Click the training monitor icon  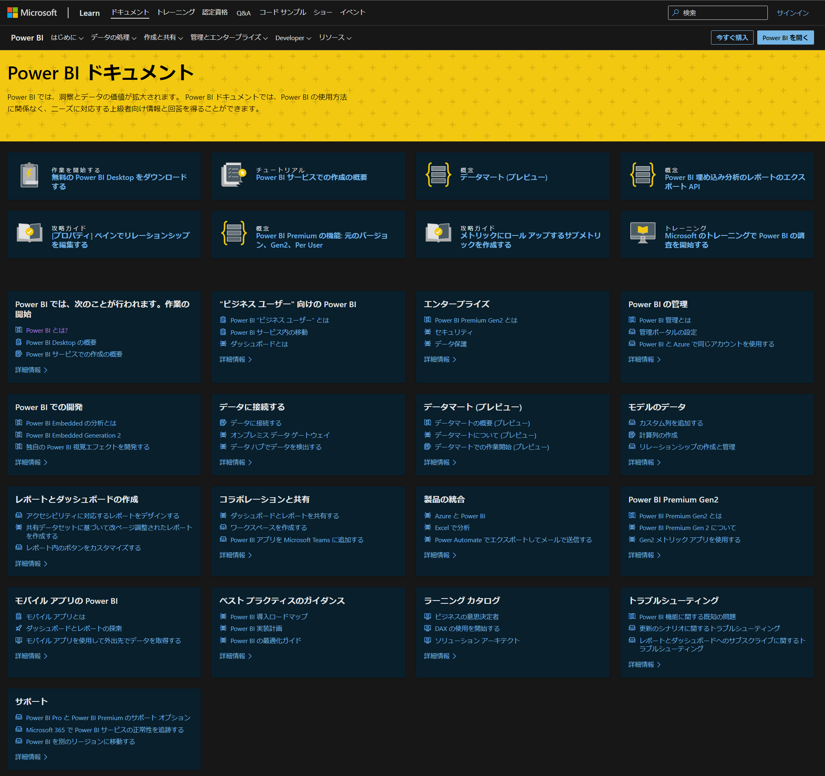(642, 233)
